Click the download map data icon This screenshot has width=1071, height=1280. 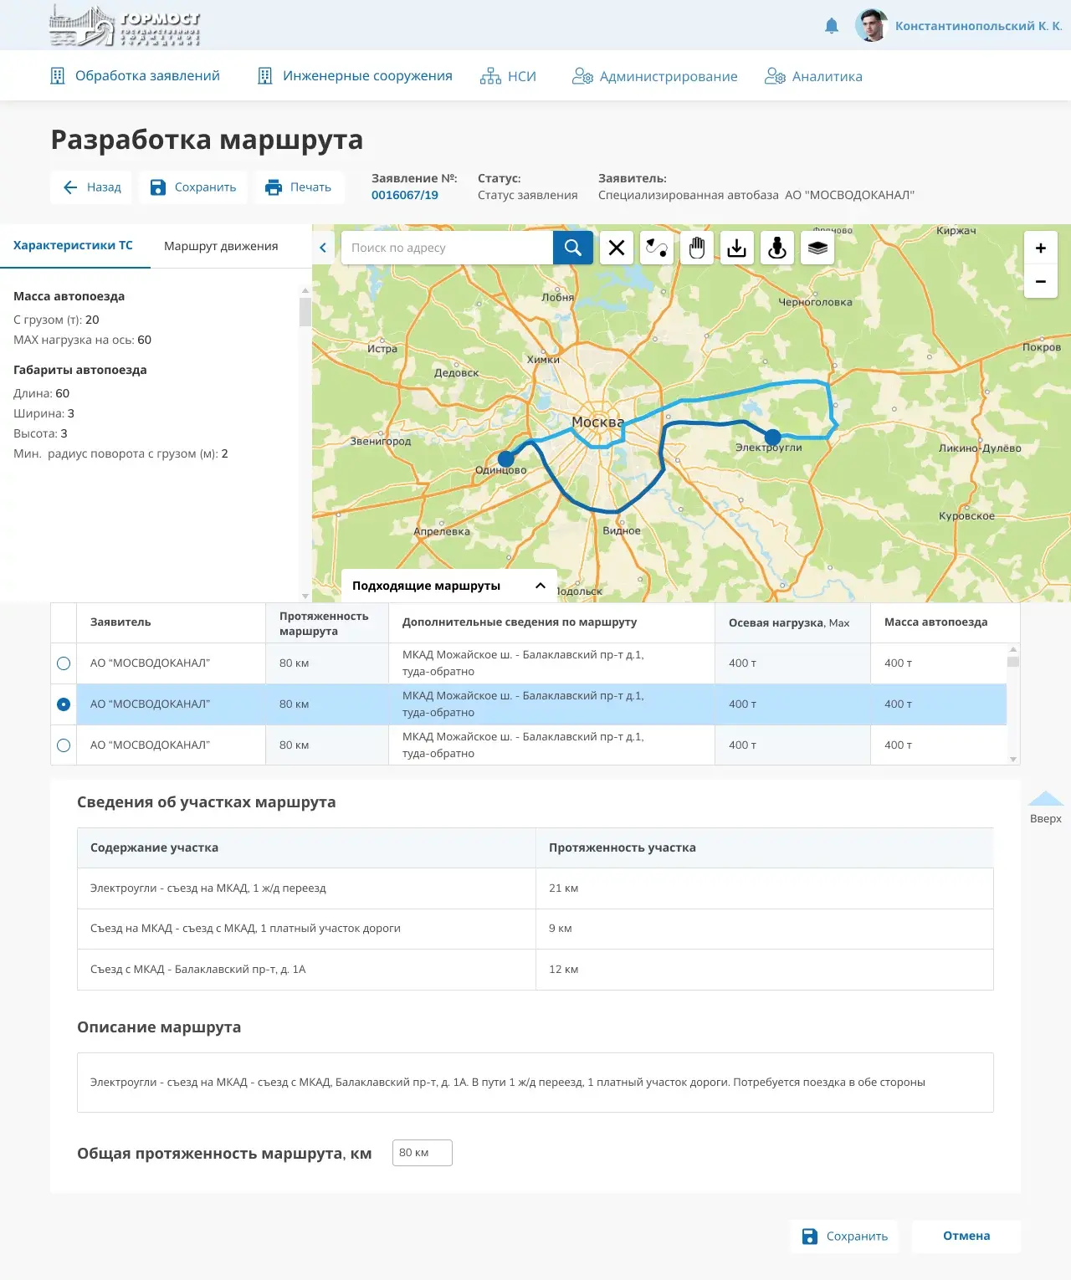point(737,248)
